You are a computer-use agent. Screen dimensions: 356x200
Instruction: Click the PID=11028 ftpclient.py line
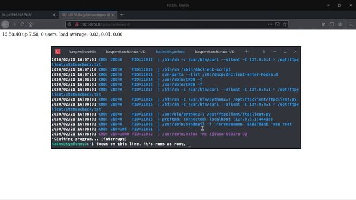click(x=161, y=114)
